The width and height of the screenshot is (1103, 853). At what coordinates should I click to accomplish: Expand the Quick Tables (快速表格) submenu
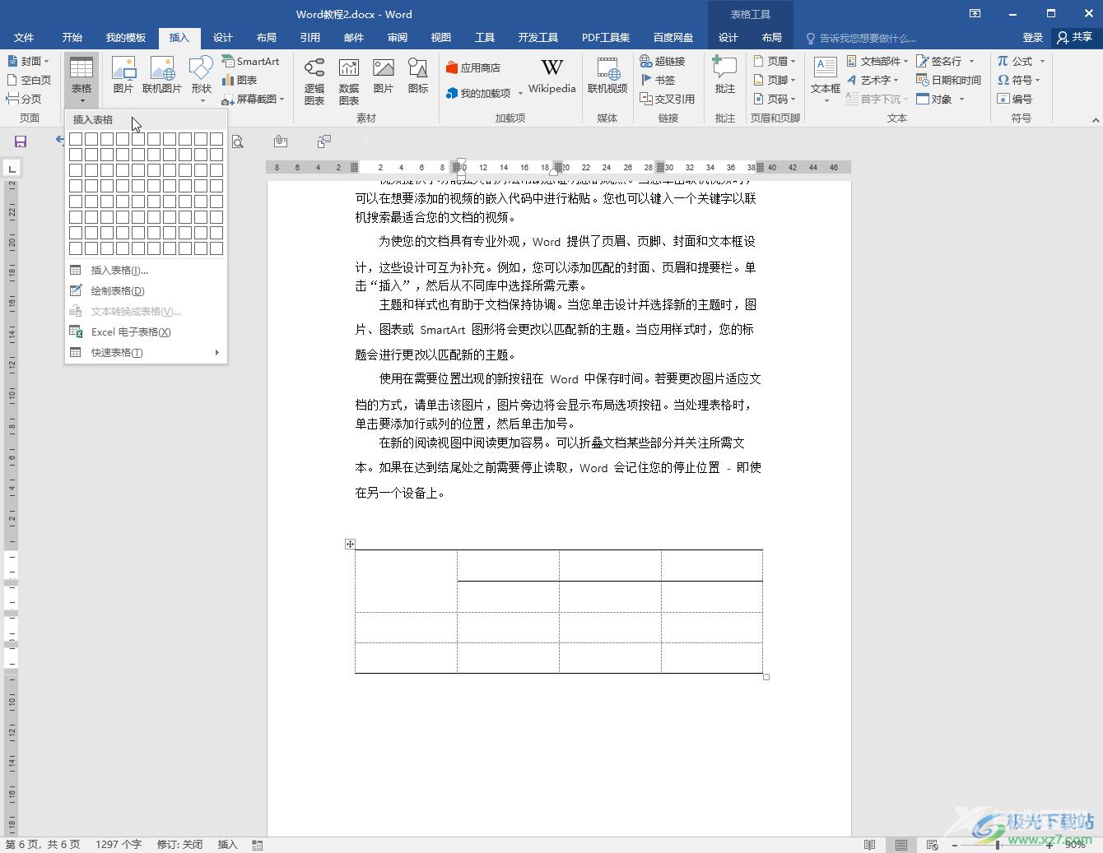(146, 352)
